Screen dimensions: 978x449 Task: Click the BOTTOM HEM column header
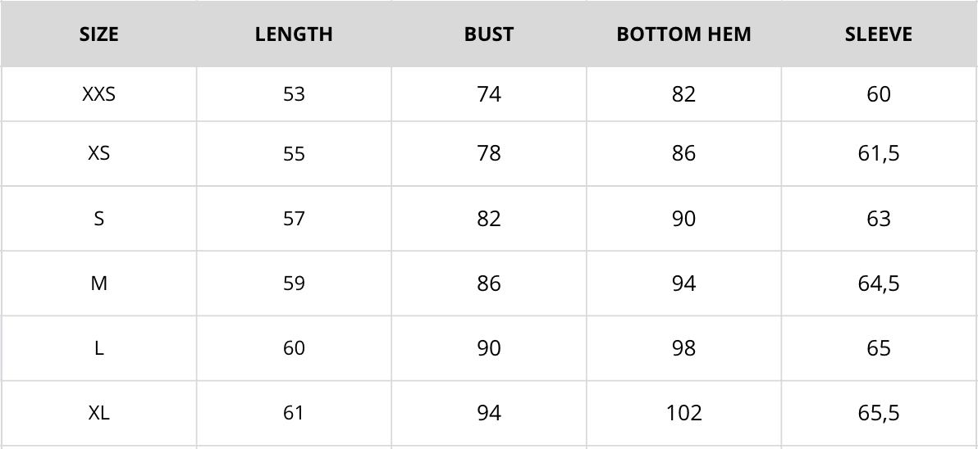coord(683,34)
